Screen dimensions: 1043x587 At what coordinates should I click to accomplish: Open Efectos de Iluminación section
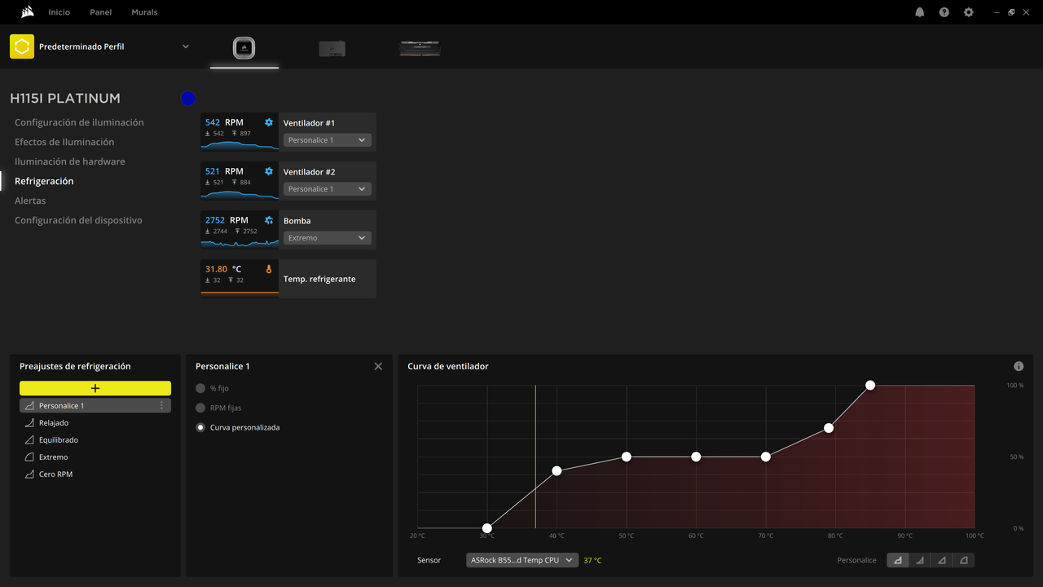point(64,142)
